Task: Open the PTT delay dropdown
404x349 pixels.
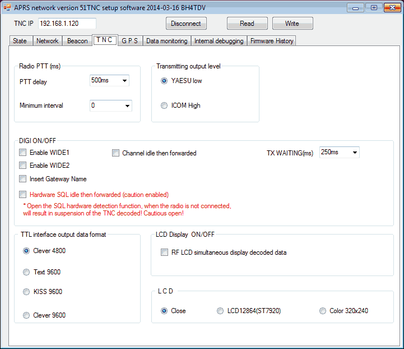Action: [x=109, y=81]
